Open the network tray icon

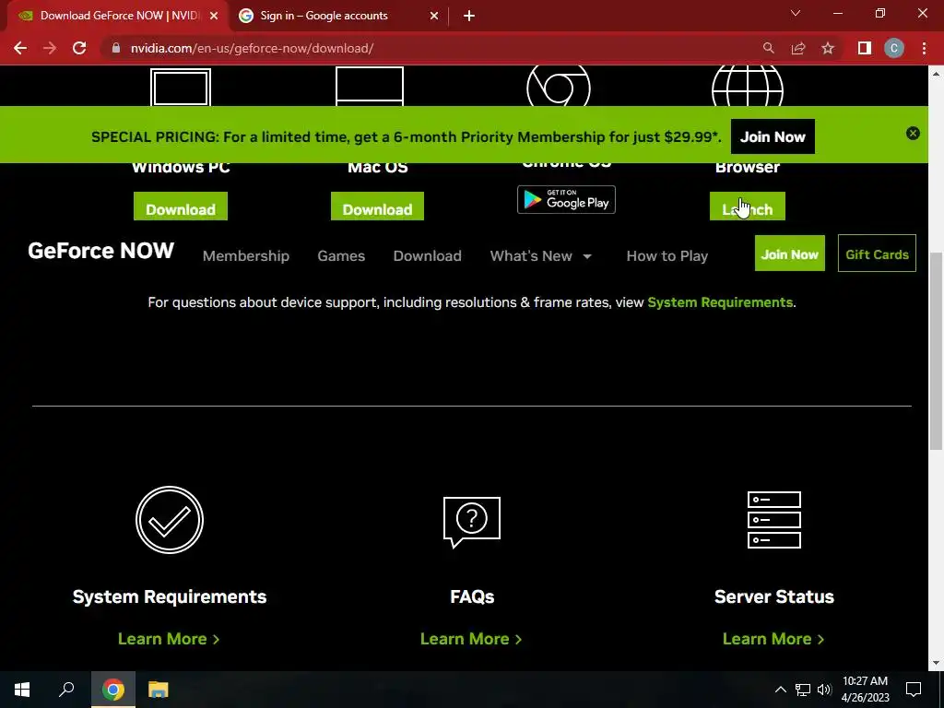pyautogui.click(x=803, y=690)
